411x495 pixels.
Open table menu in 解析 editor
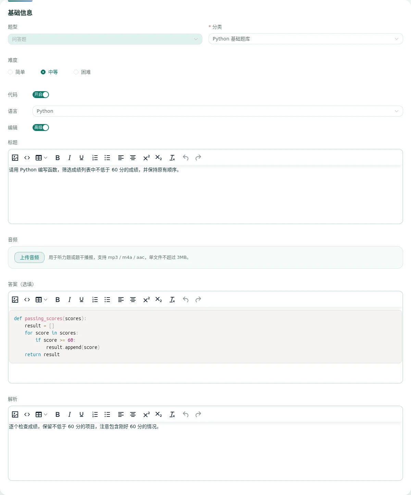click(x=41, y=414)
